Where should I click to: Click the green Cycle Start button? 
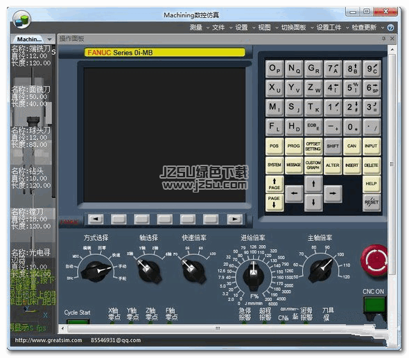pos(78,321)
